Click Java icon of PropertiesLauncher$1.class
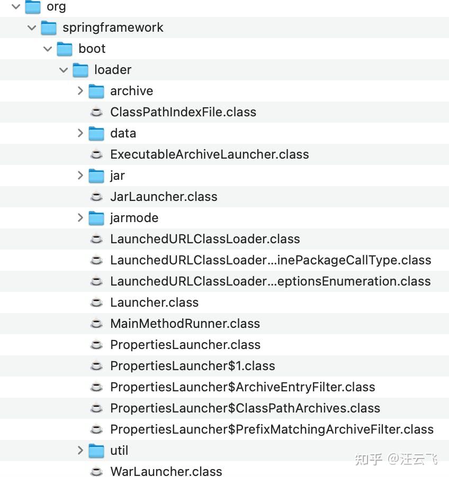The height and width of the screenshot is (477, 449). 96,366
